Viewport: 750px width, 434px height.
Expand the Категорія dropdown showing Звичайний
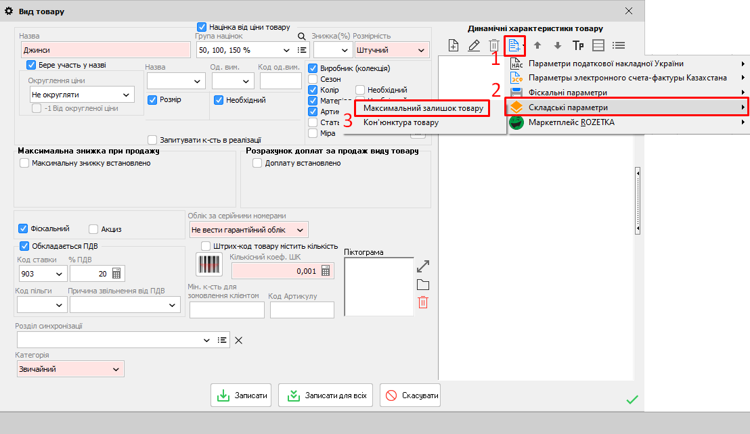pos(116,369)
